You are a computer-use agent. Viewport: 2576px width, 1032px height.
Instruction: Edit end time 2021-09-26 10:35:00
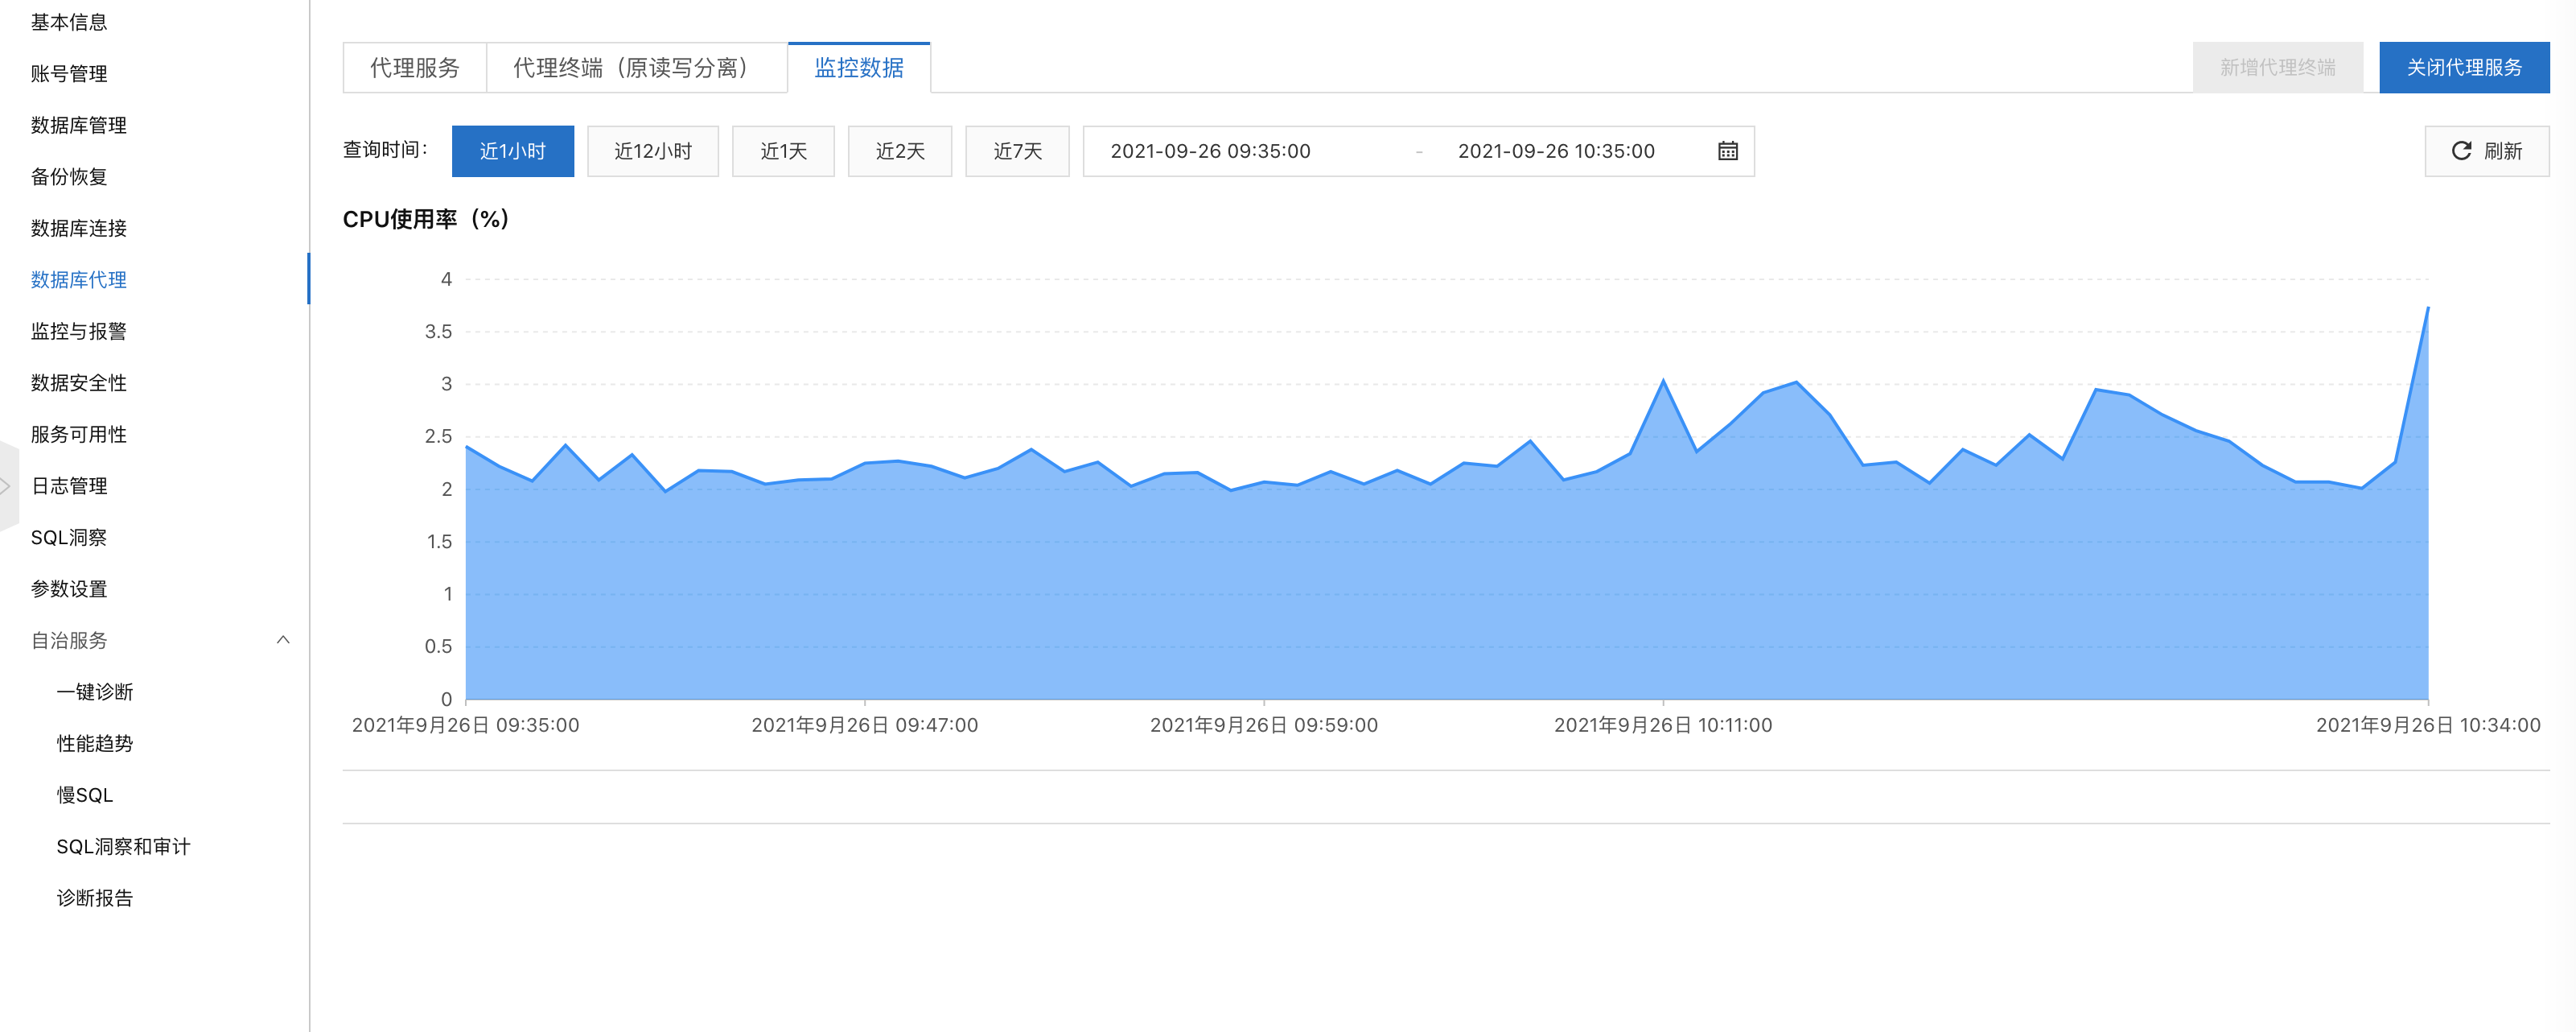(x=1556, y=151)
